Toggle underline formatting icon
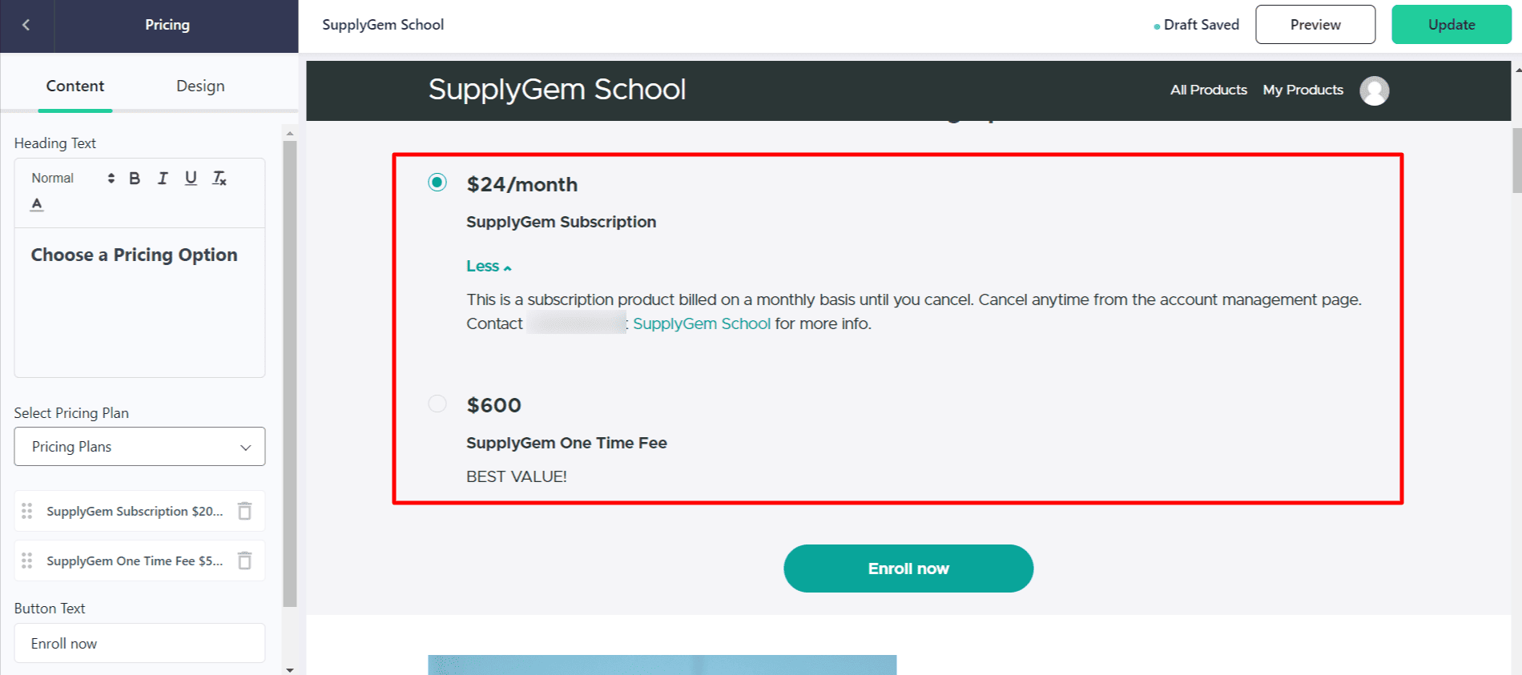This screenshot has height=675, width=1522. tap(191, 178)
